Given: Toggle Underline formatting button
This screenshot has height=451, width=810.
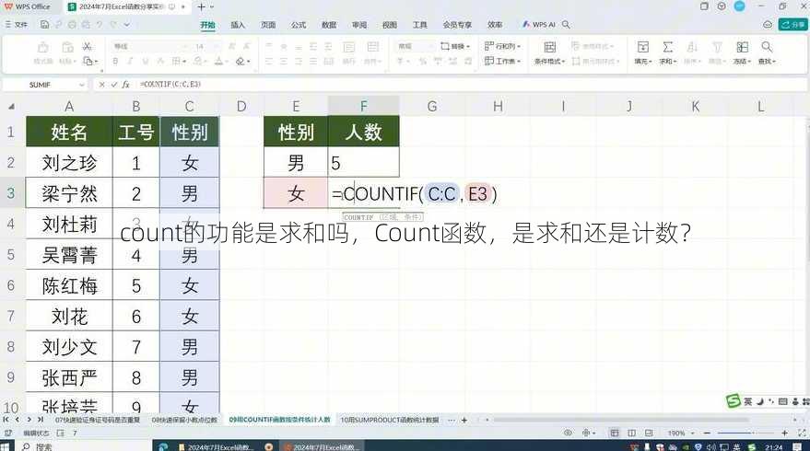Looking at the screenshot, I should pos(146,62).
